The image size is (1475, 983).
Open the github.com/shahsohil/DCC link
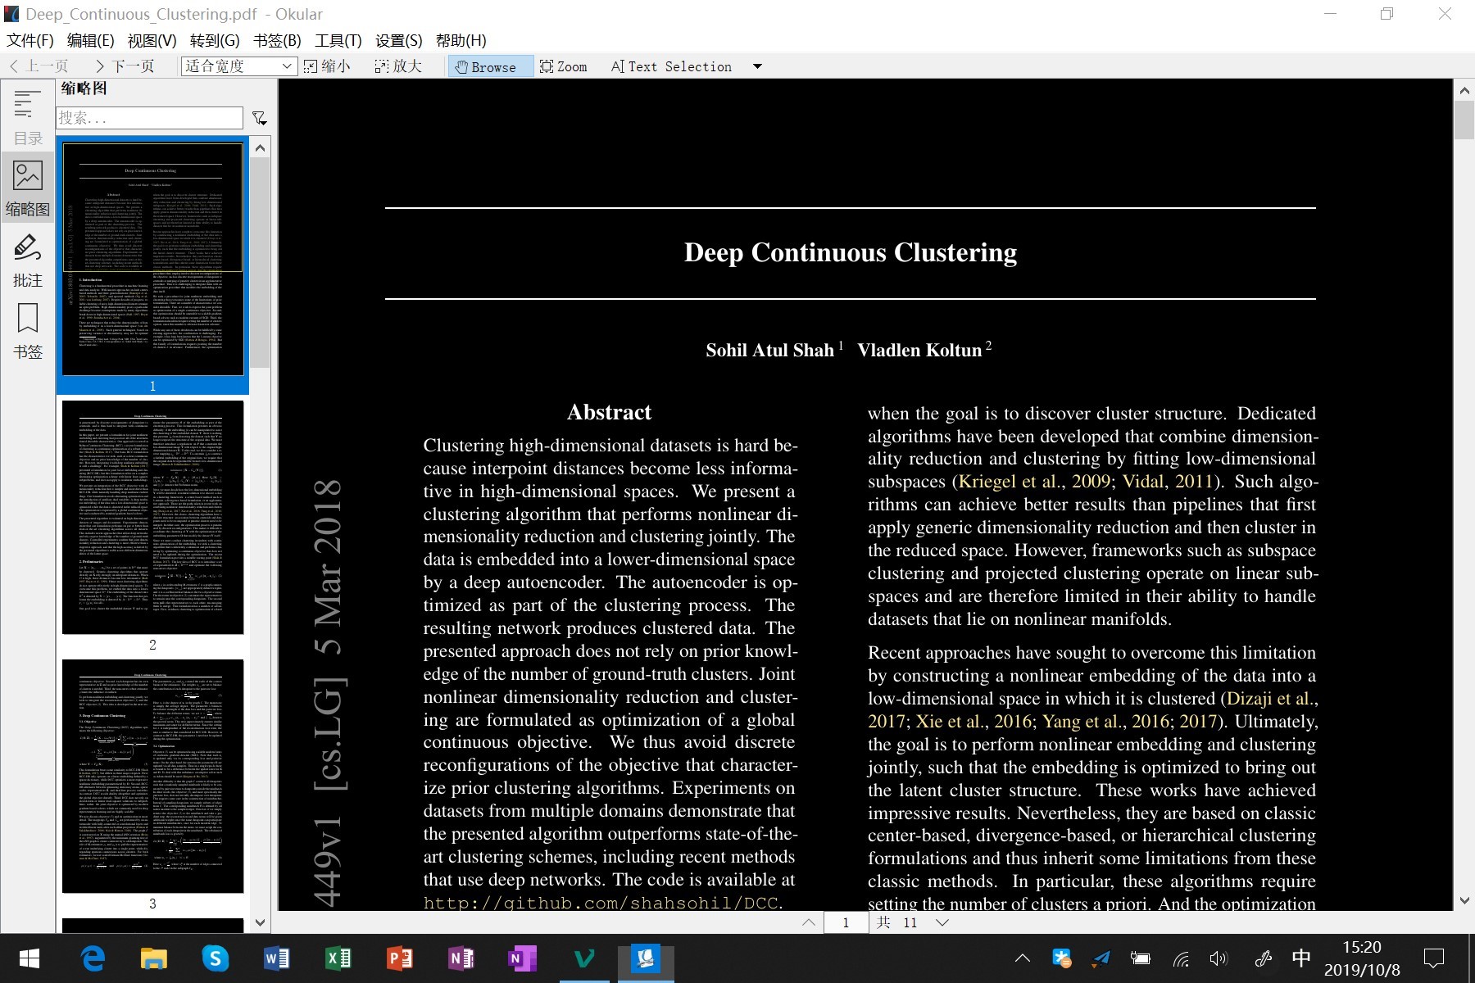click(601, 903)
